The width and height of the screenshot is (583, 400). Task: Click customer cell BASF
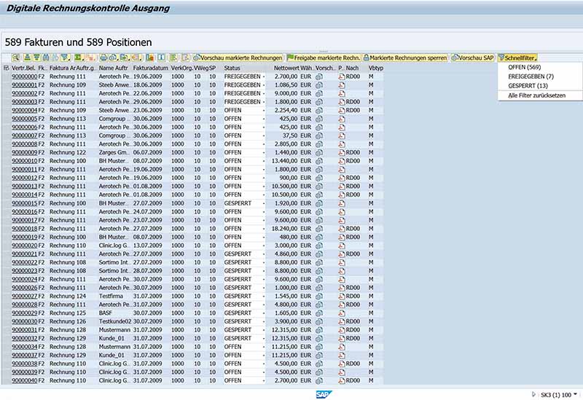tap(105, 313)
